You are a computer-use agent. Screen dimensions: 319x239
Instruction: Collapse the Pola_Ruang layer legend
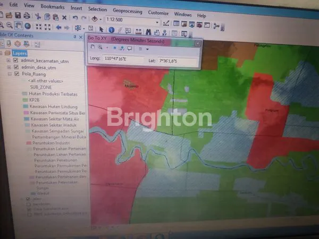10,74
